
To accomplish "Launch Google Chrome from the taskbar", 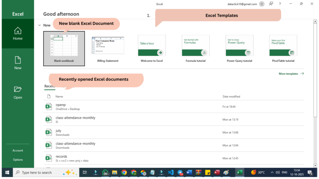I will click(124, 172).
